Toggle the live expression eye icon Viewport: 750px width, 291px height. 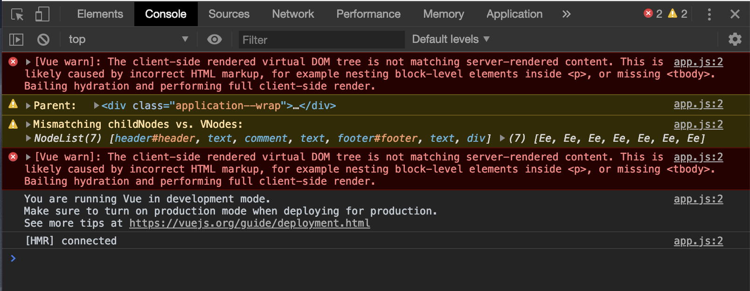click(x=214, y=40)
